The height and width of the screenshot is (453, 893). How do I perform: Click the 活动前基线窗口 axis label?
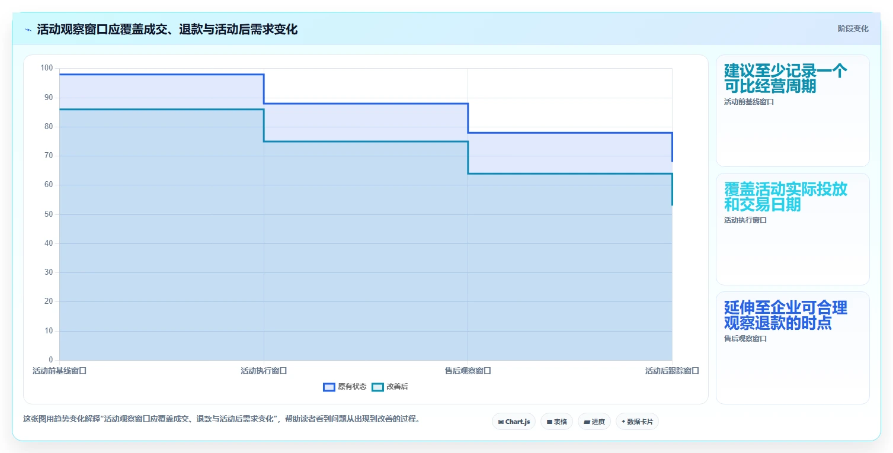click(x=59, y=371)
